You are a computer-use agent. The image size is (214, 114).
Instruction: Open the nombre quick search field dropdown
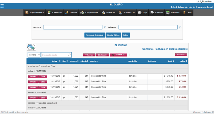point(34,55)
